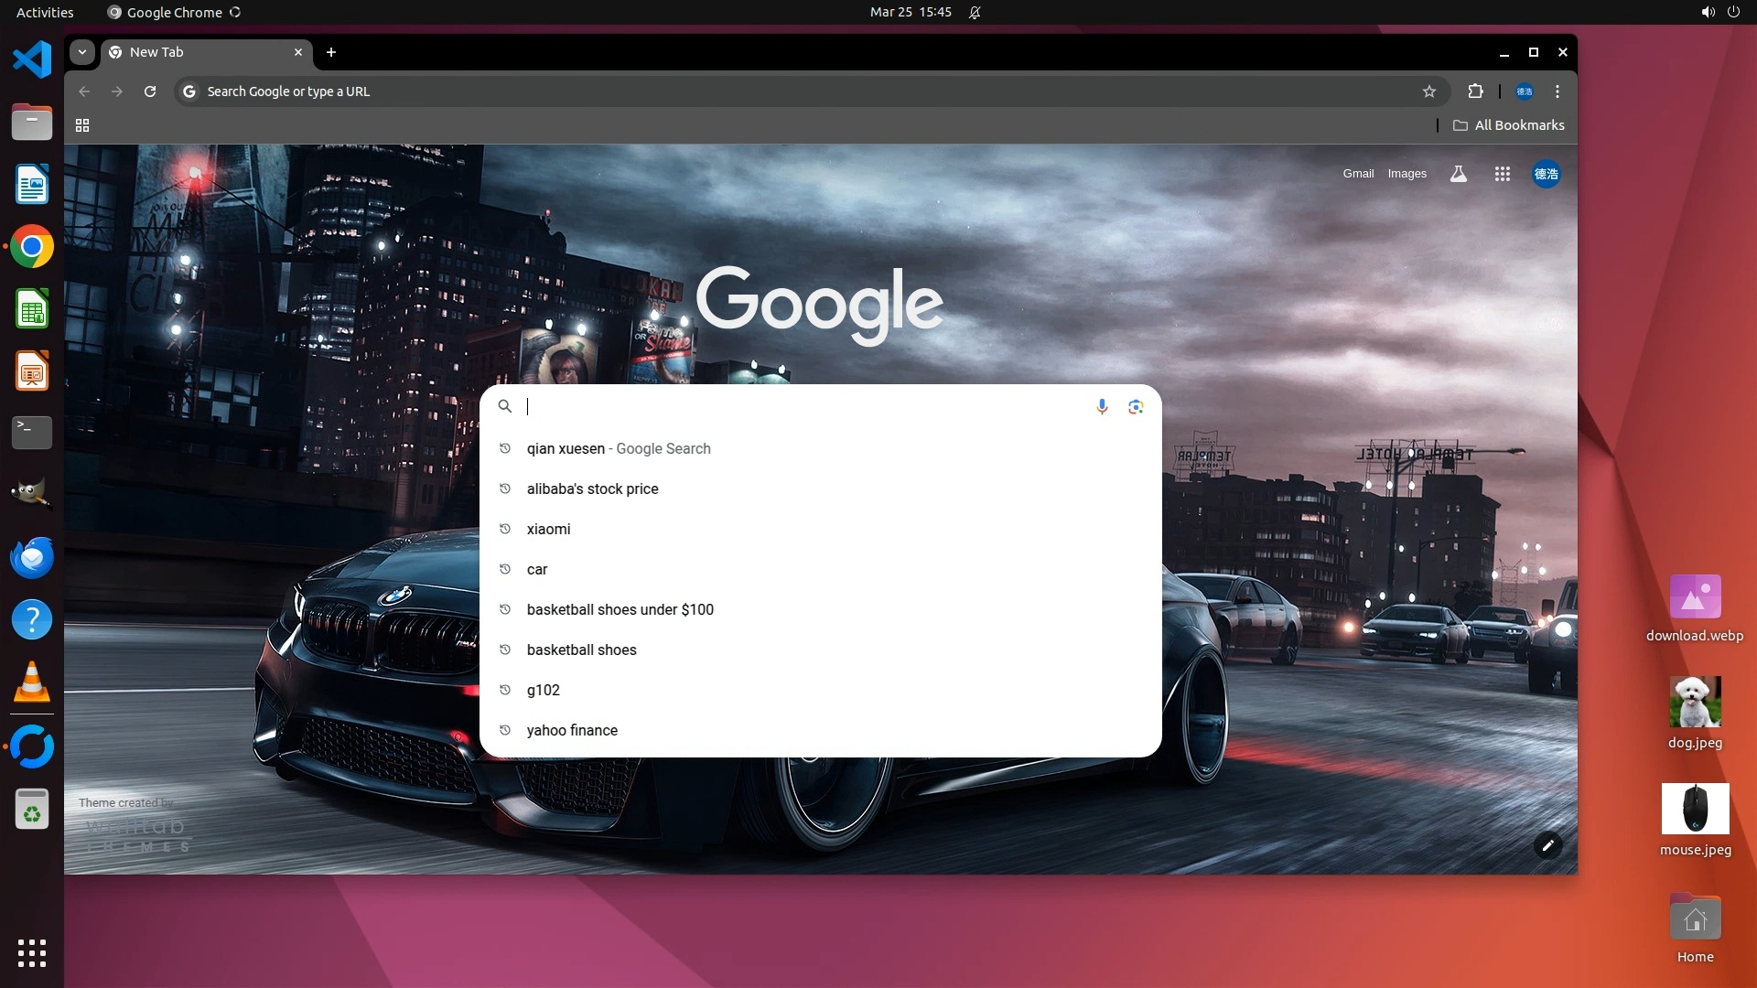Open the Gmail link
Image resolution: width=1757 pixels, height=988 pixels.
click(1358, 174)
